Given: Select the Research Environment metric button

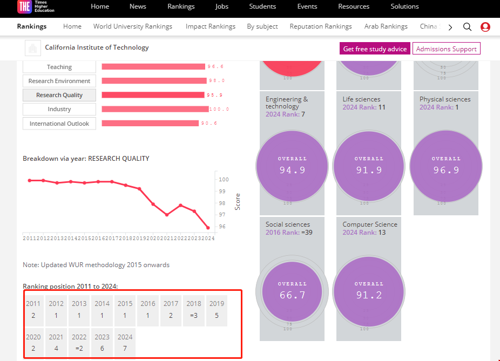Looking at the screenshot, I should click(59, 81).
